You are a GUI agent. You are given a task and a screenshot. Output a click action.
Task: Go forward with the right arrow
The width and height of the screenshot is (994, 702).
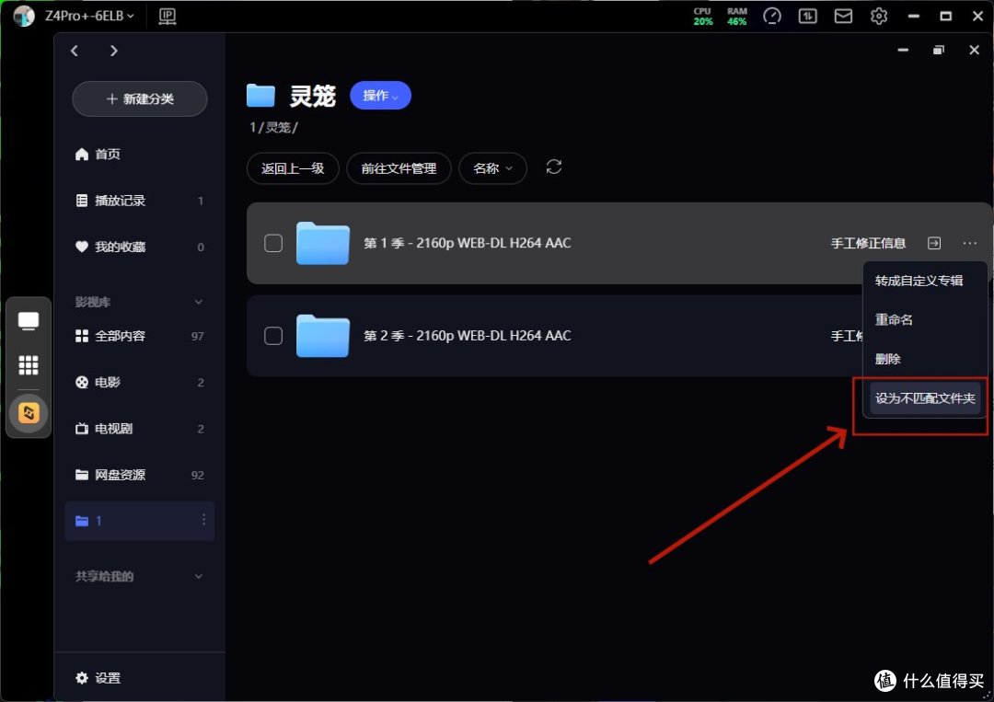113,51
